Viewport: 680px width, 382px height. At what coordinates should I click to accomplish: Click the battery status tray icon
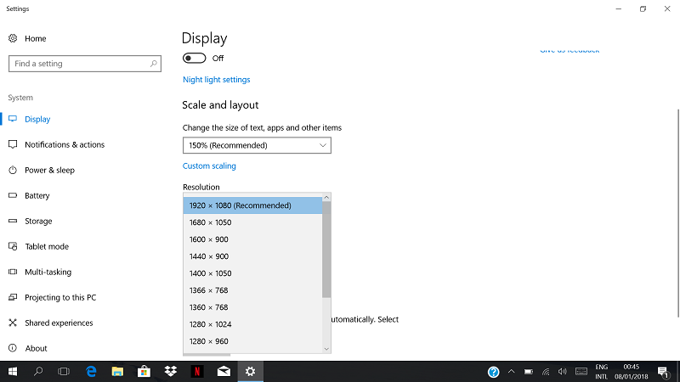point(528,372)
